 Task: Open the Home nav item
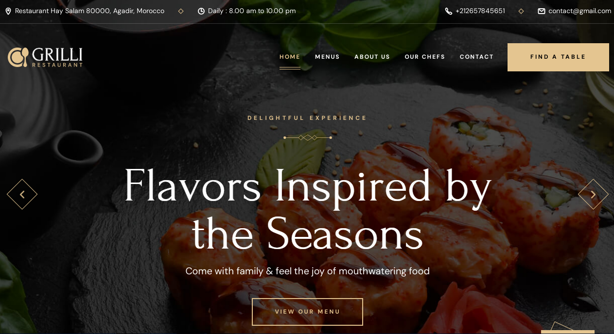(x=290, y=57)
